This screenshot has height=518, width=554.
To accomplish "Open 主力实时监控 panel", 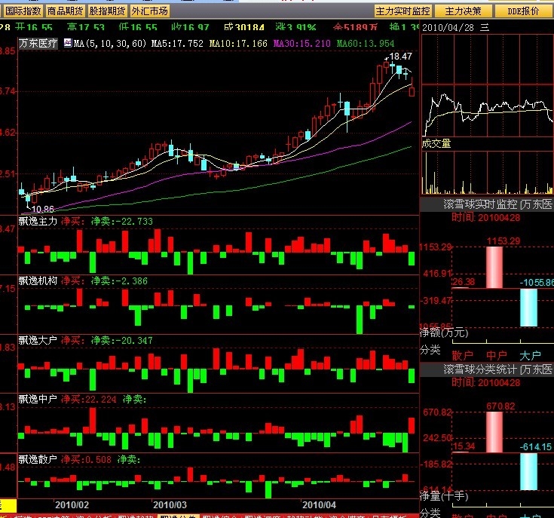I will [x=402, y=11].
